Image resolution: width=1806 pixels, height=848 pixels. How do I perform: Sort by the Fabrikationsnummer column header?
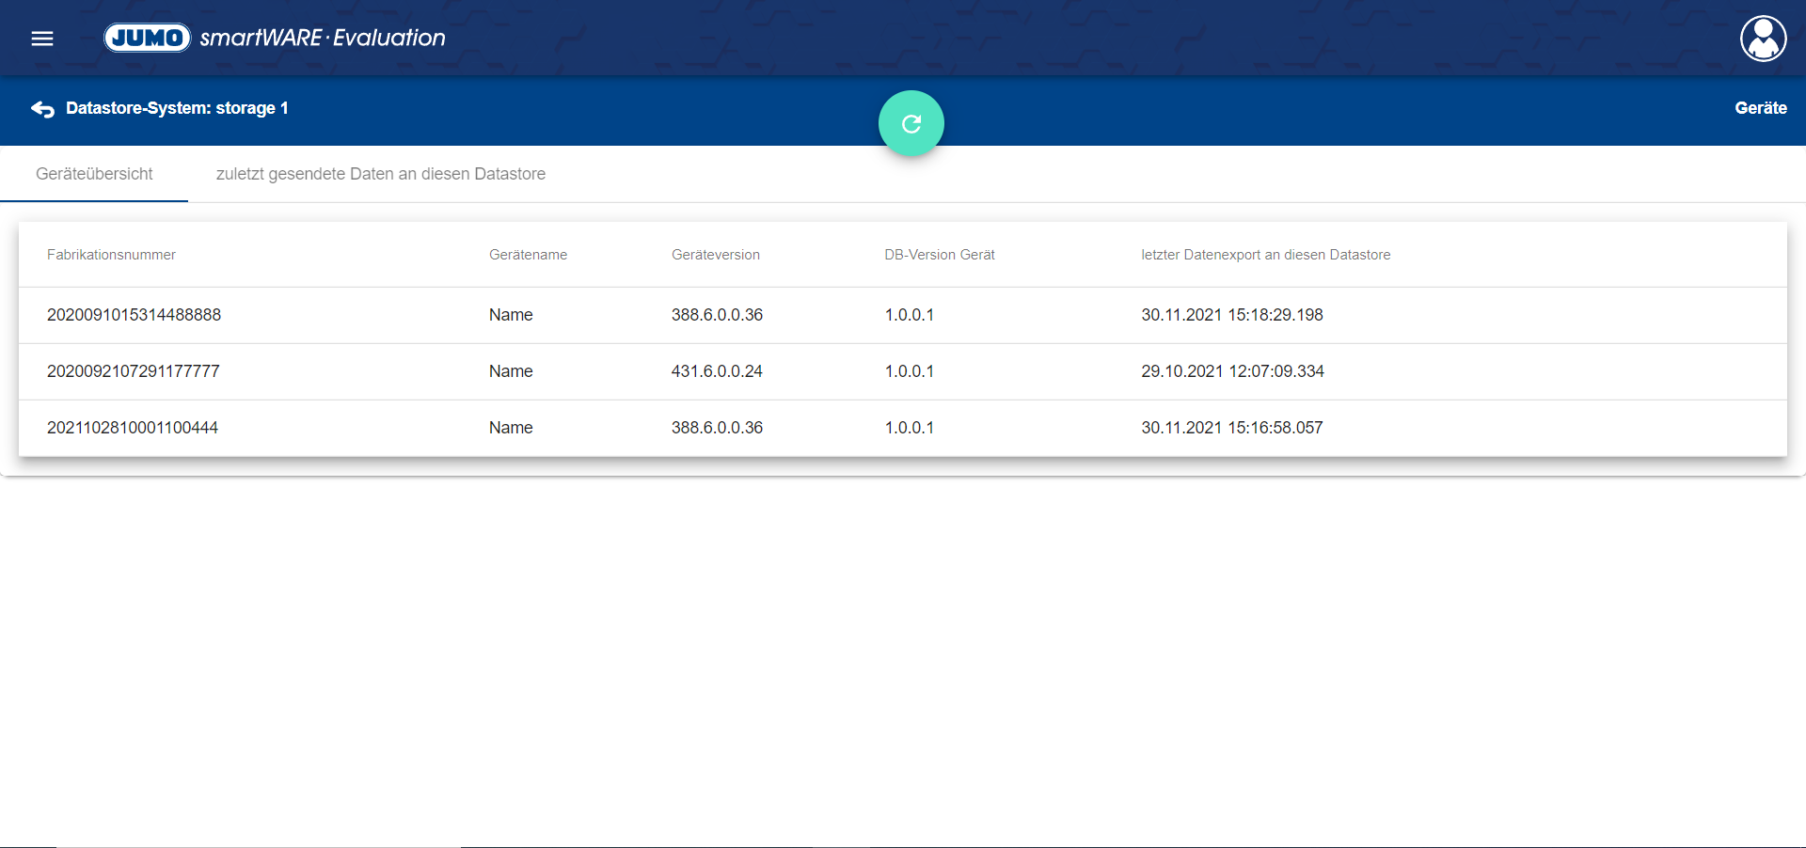coord(111,255)
